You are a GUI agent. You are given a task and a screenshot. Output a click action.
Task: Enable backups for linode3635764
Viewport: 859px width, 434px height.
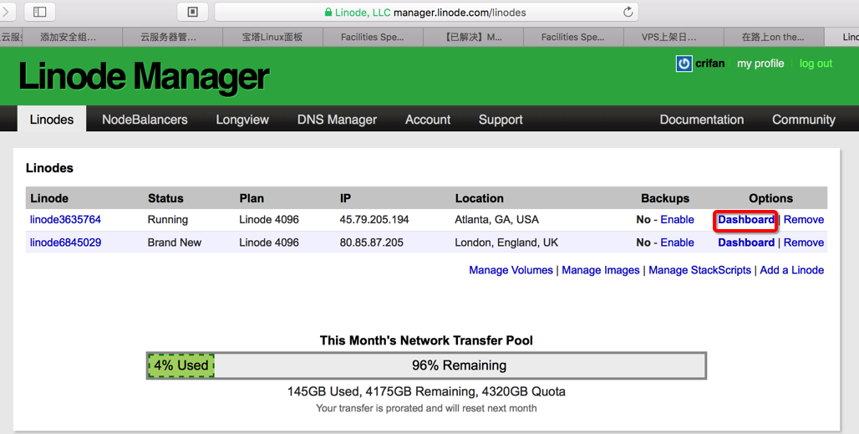pos(677,219)
